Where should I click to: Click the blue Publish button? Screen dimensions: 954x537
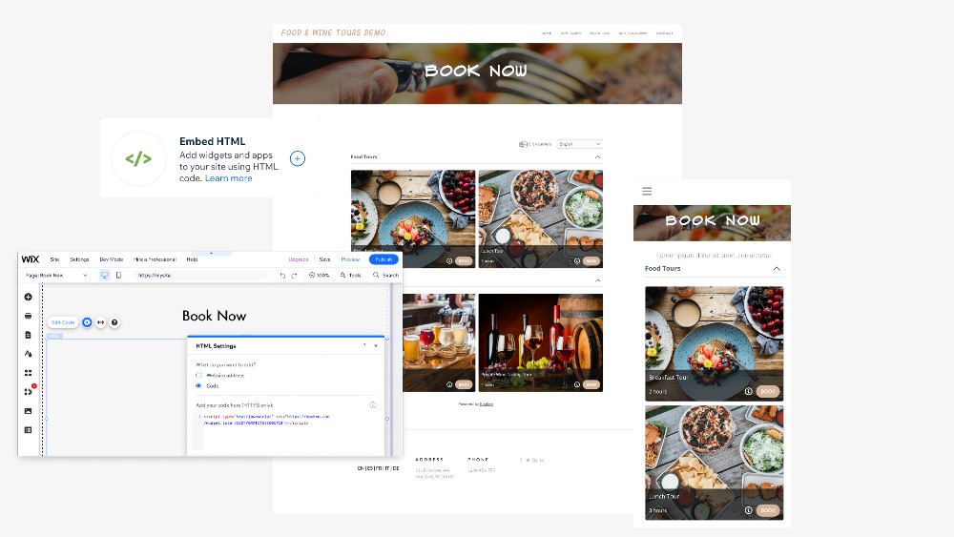pos(384,259)
